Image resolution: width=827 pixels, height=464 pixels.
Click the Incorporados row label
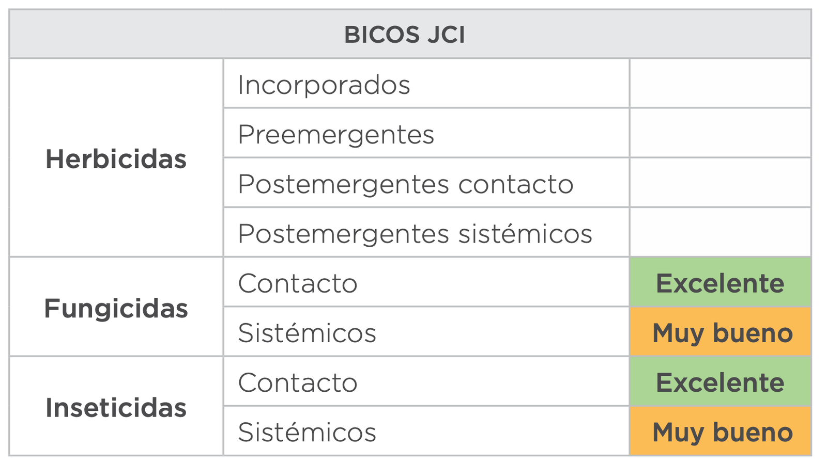324,85
